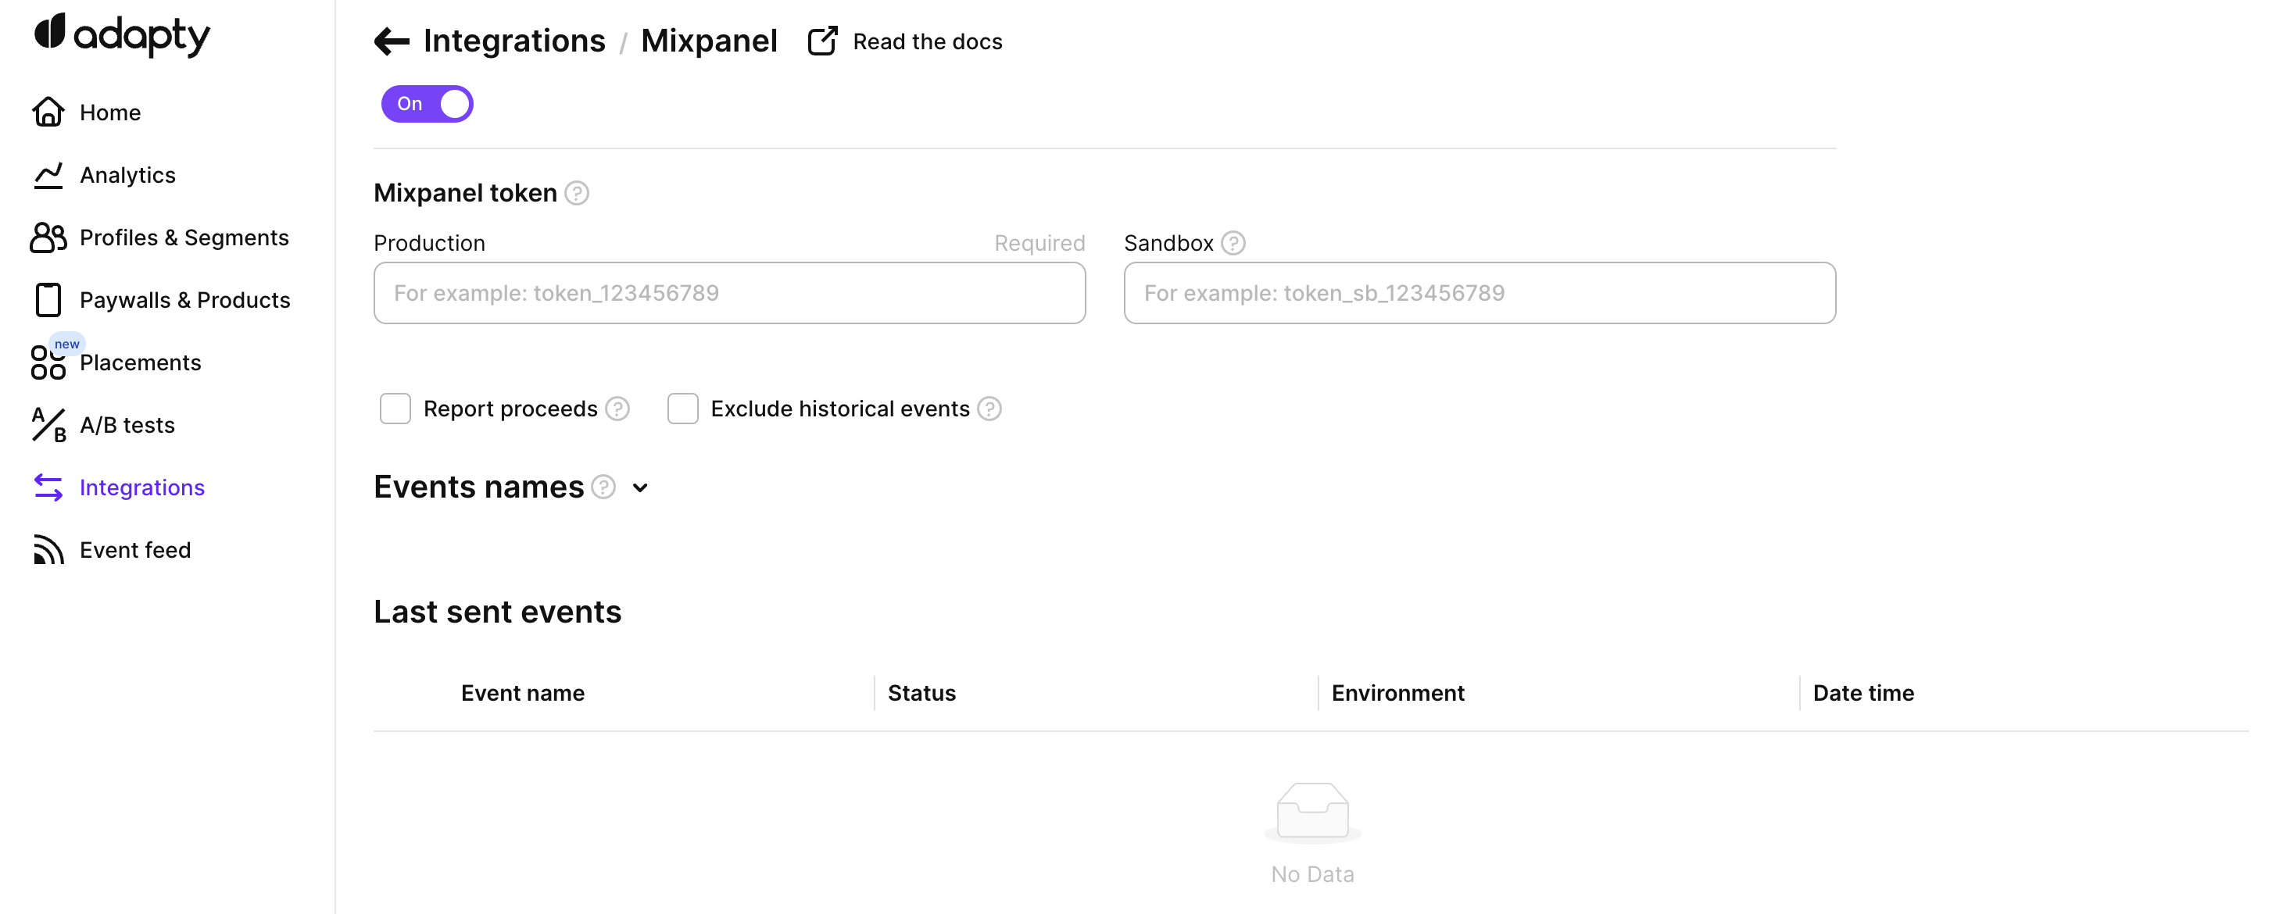Open the Read the docs link
This screenshot has width=2290, height=914.
[927, 41]
